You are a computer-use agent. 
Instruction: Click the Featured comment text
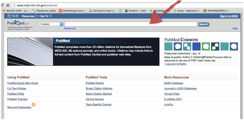[x=177, y=54]
